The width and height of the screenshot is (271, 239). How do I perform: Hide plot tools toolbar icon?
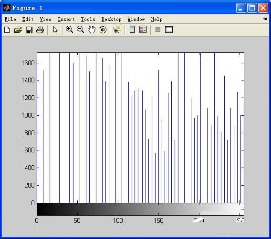(158, 30)
